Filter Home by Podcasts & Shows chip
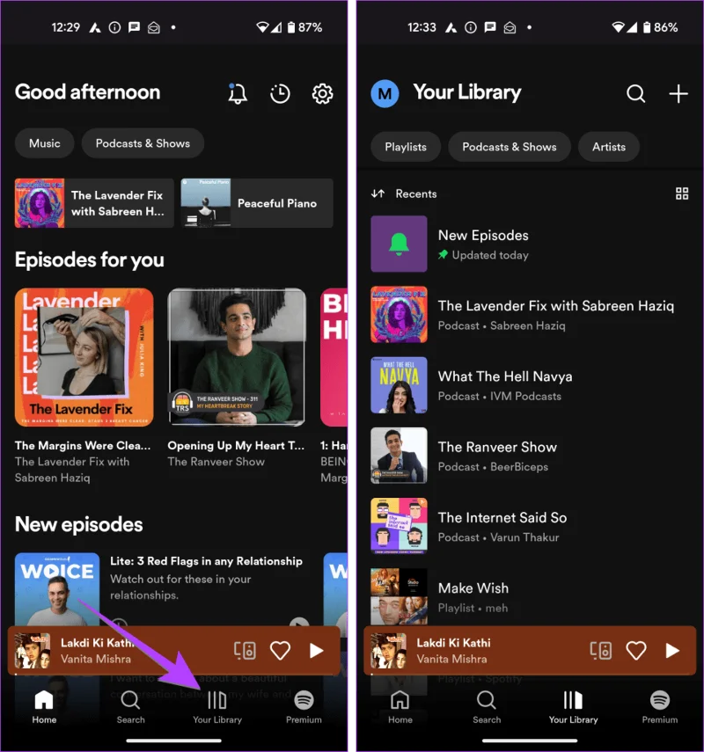 [143, 143]
